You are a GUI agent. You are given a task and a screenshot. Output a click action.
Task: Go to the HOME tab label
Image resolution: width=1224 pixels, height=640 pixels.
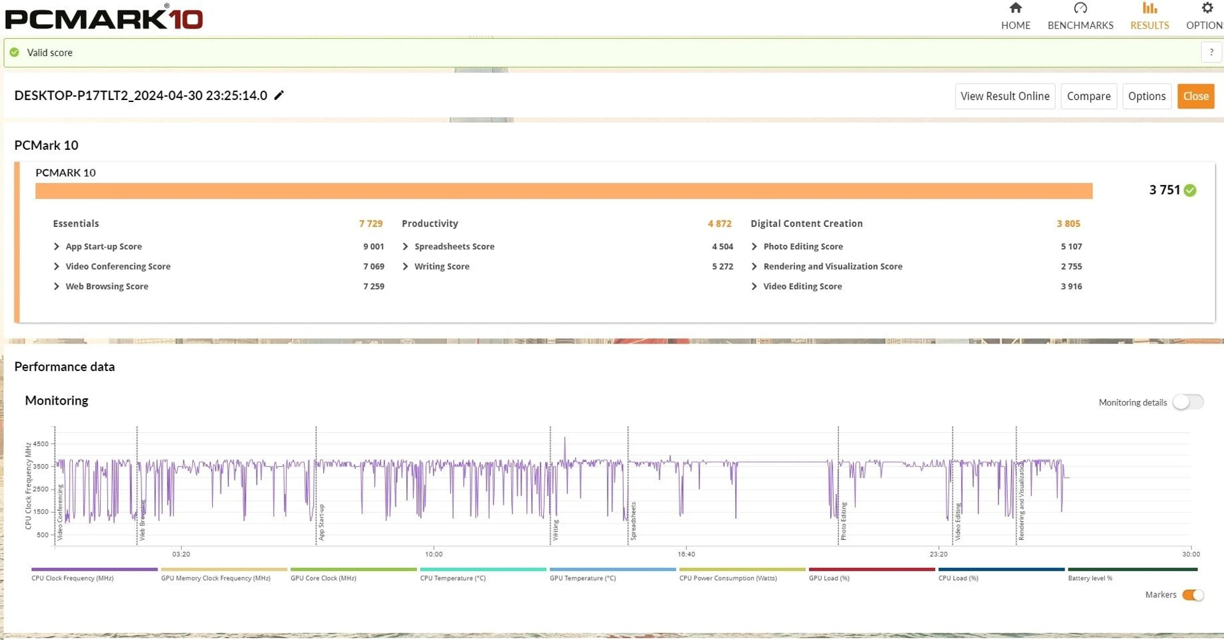point(1016,25)
